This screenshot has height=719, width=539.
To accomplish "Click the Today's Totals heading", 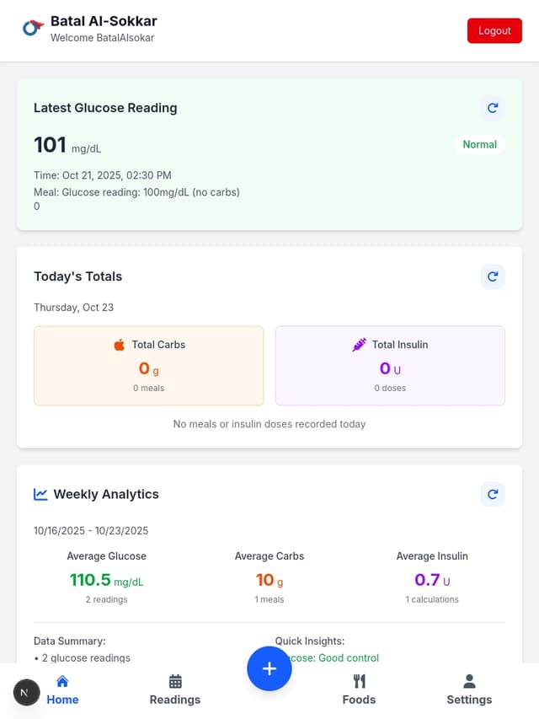I will tap(78, 276).
